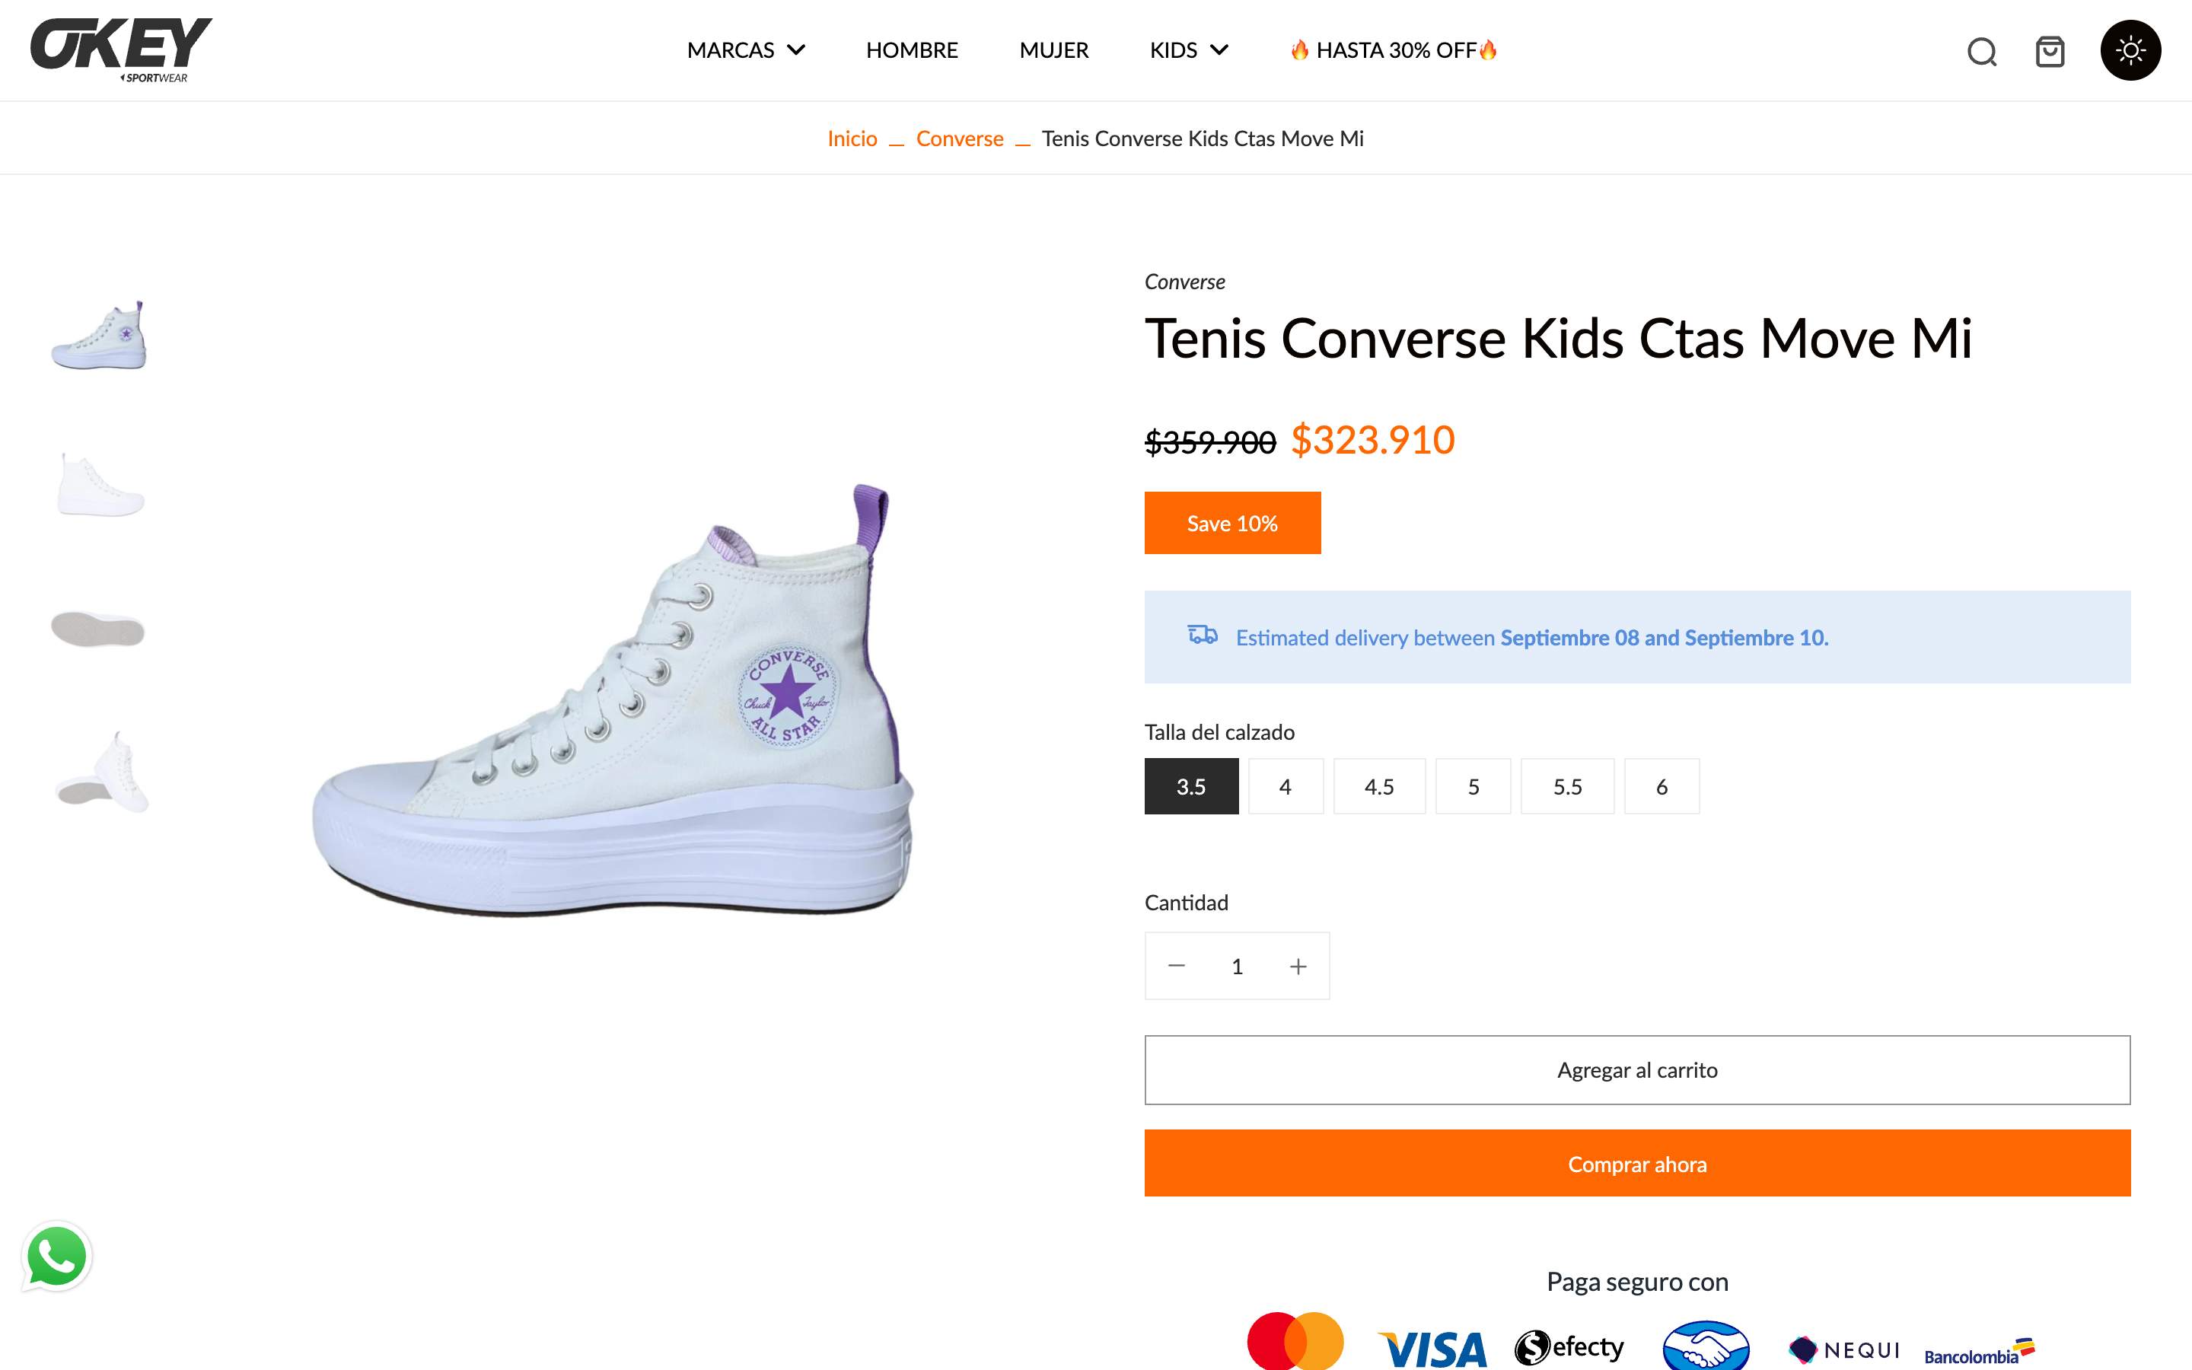Click the Agregar al carrito button

pos(1636,1070)
